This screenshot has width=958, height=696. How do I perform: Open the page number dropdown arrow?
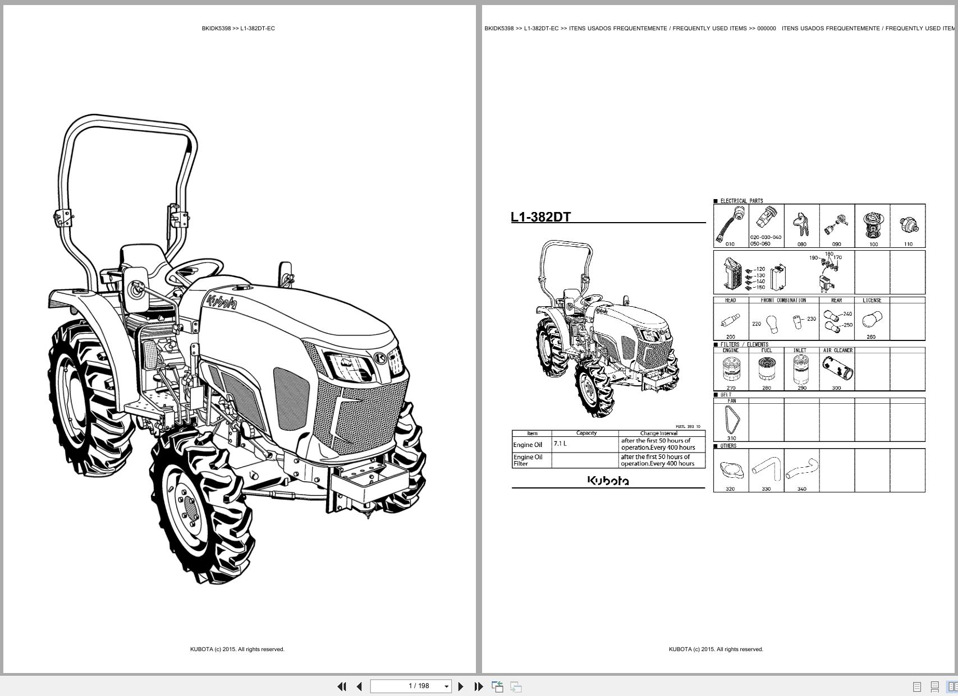click(x=447, y=686)
